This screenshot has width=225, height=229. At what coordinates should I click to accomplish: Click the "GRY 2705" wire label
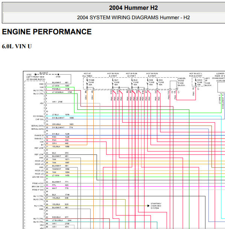57,102
